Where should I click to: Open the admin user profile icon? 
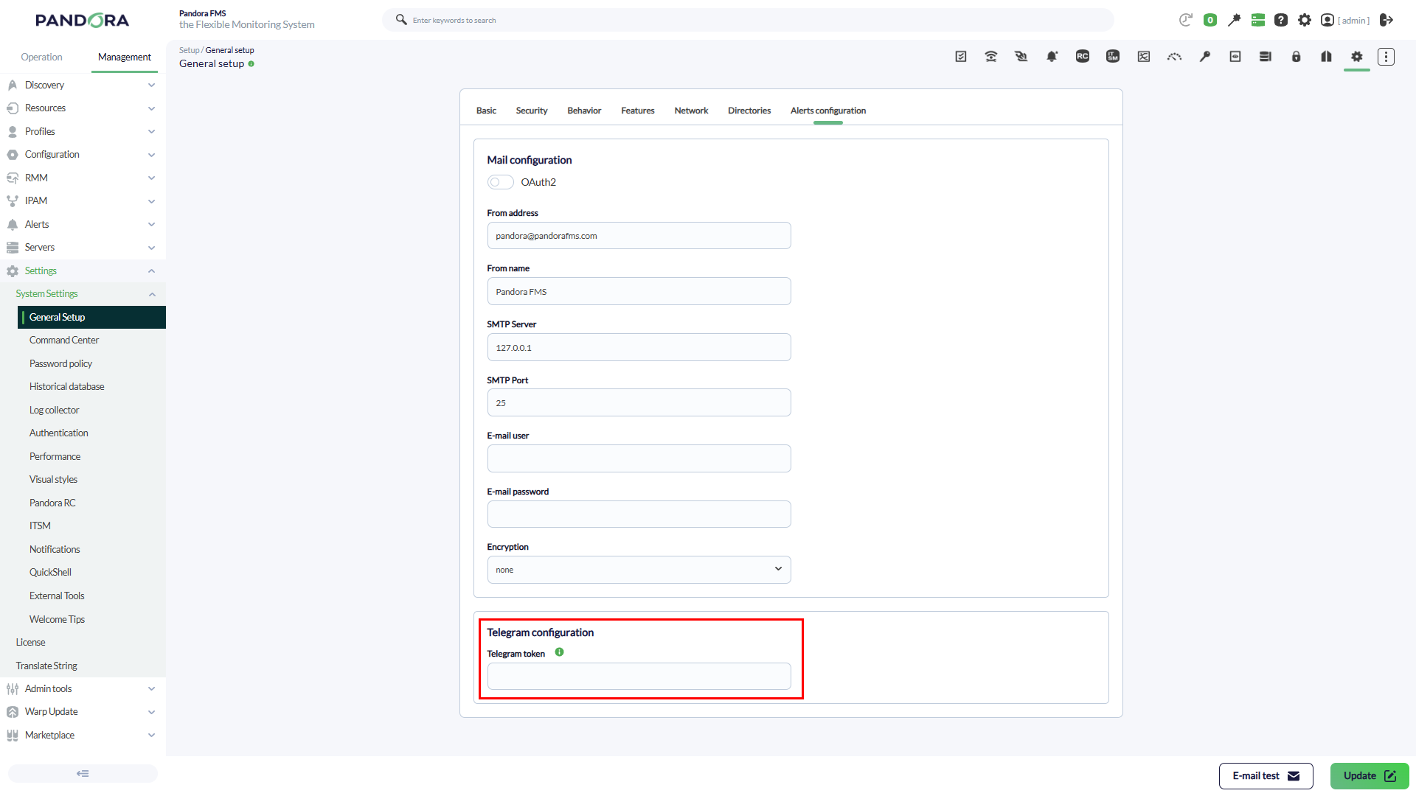1327,20
